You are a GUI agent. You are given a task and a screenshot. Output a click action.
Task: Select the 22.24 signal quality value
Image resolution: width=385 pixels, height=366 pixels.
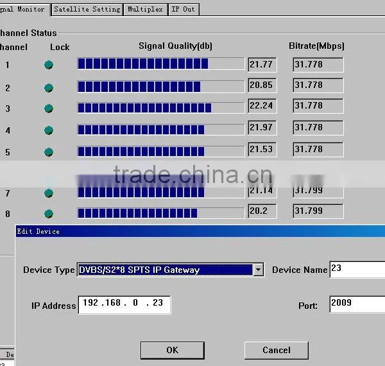pyautogui.click(x=262, y=106)
